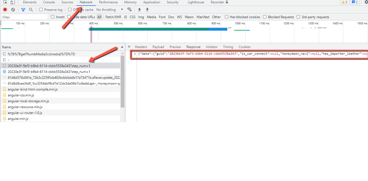The image size is (368, 181).
Task: Open the Recorder tab
Action: (x=219, y=2)
